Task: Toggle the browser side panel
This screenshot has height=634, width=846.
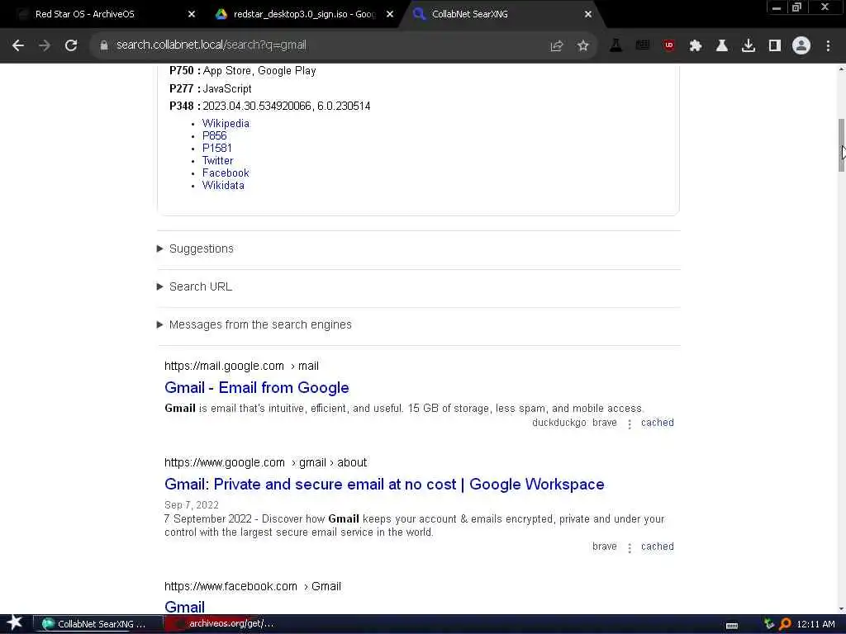Action: [775, 46]
